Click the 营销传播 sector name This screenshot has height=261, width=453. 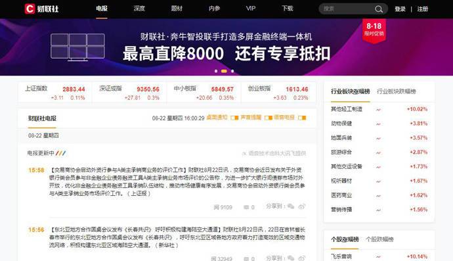click(x=341, y=210)
